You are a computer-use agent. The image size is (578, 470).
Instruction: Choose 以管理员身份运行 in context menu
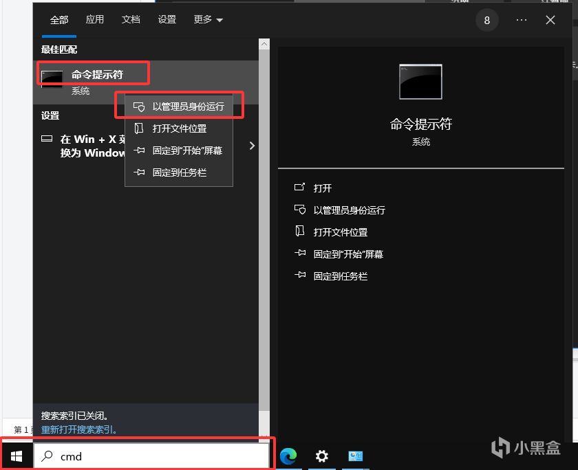[x=179, y=107]
